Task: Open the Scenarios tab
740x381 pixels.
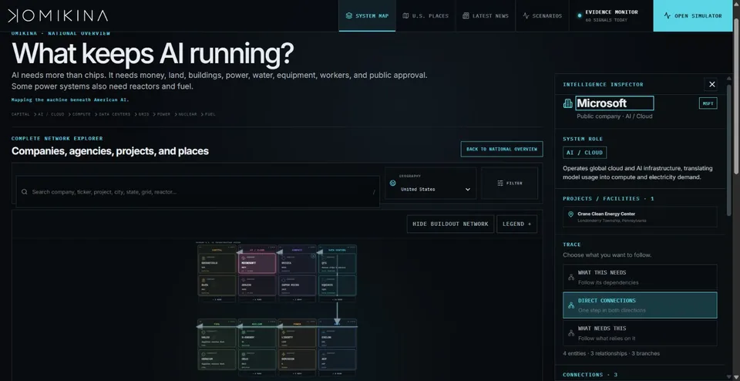Action: point(542,15)
